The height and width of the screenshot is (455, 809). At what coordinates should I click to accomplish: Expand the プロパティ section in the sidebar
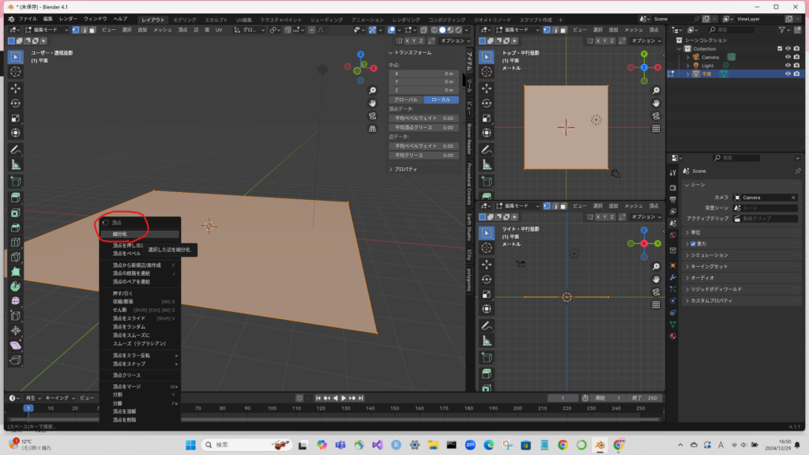pos(407,169)
